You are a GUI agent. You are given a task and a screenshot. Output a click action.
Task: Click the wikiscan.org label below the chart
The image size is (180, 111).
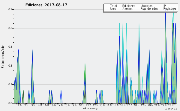click(90, 108)
